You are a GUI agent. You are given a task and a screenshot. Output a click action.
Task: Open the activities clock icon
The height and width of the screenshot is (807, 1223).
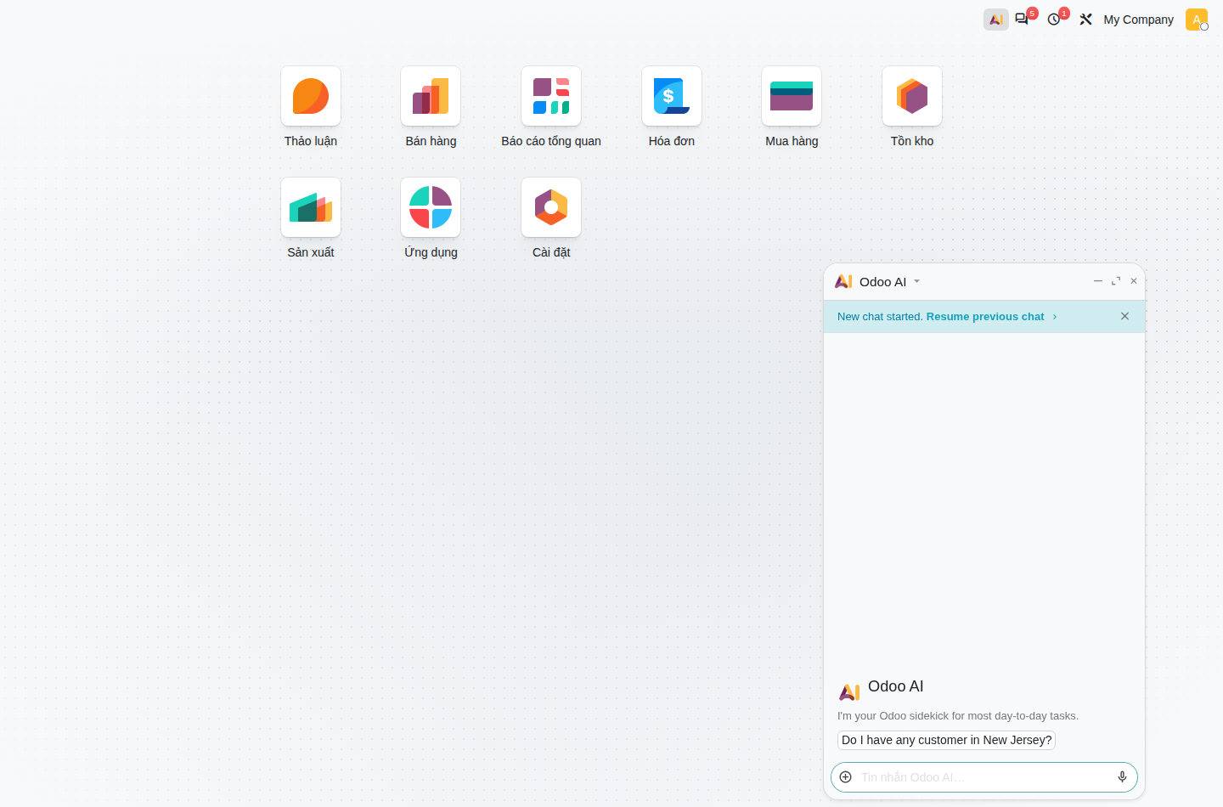click(1054, 20)
